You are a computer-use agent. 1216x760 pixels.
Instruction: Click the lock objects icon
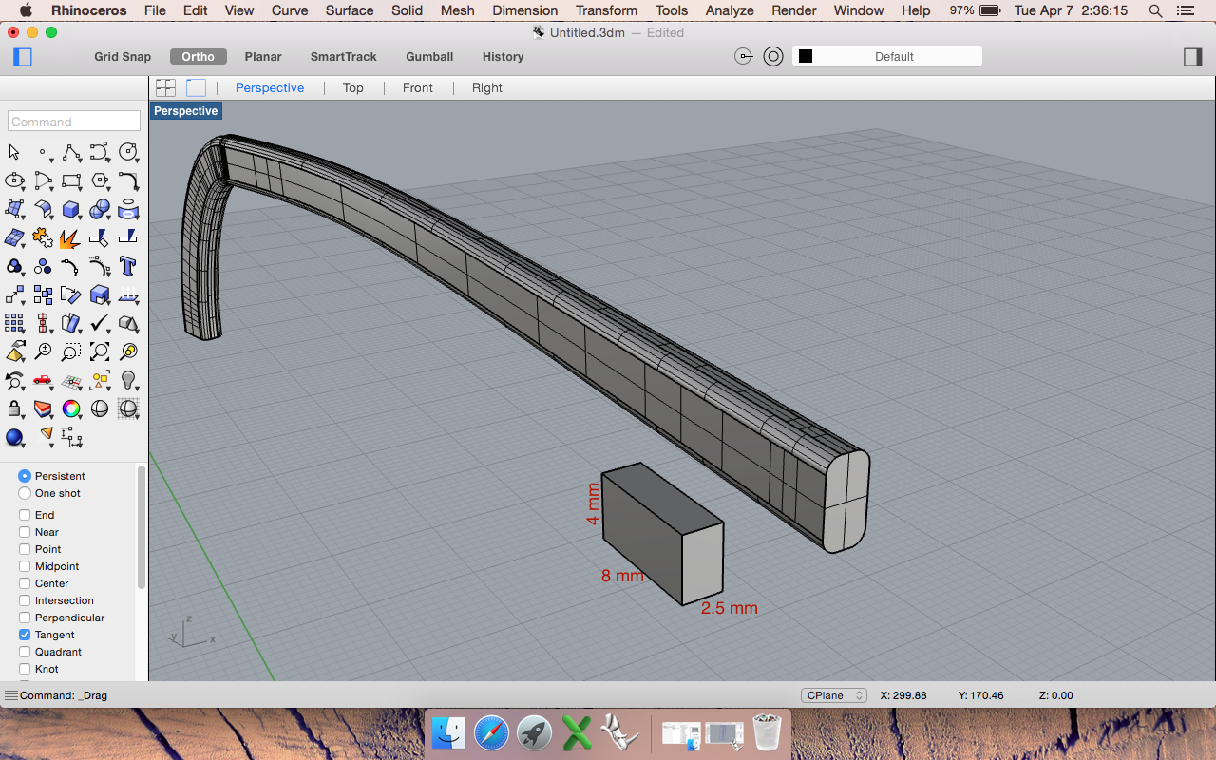click(x=14, y=408)
